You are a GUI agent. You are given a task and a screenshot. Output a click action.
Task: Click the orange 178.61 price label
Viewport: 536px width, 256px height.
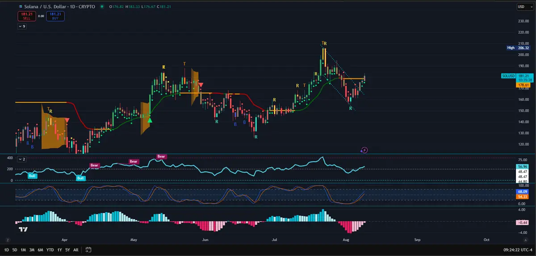[523, 84]
